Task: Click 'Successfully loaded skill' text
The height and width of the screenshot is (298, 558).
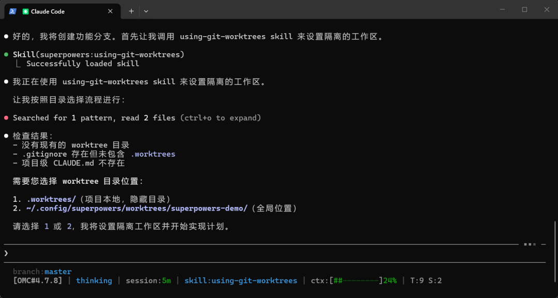Action: (83, 64)
